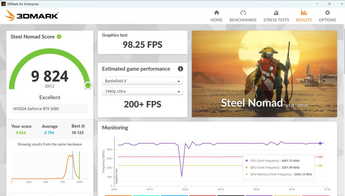This screenshot has height=196, width=345.
Task: Click the Best score 10 123
Action: (x=78, y=133)
